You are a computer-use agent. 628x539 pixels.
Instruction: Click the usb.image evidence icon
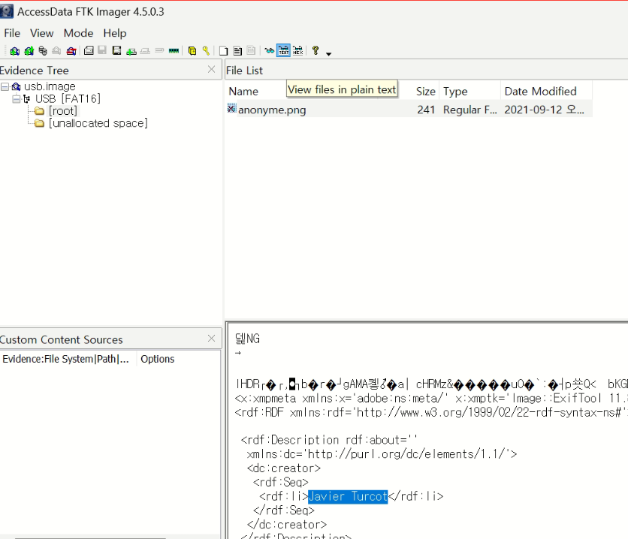point(16,86)
